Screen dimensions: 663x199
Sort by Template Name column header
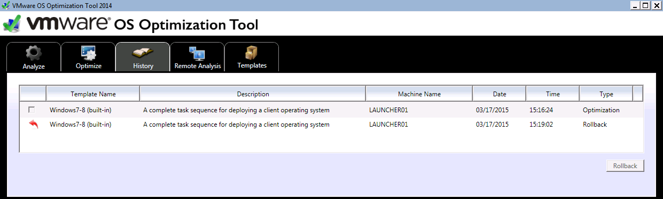point(93,94)
